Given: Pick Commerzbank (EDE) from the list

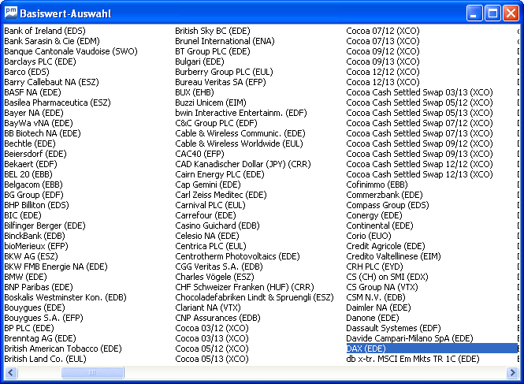Looking at the screenshot, I should tap(385, 195).
